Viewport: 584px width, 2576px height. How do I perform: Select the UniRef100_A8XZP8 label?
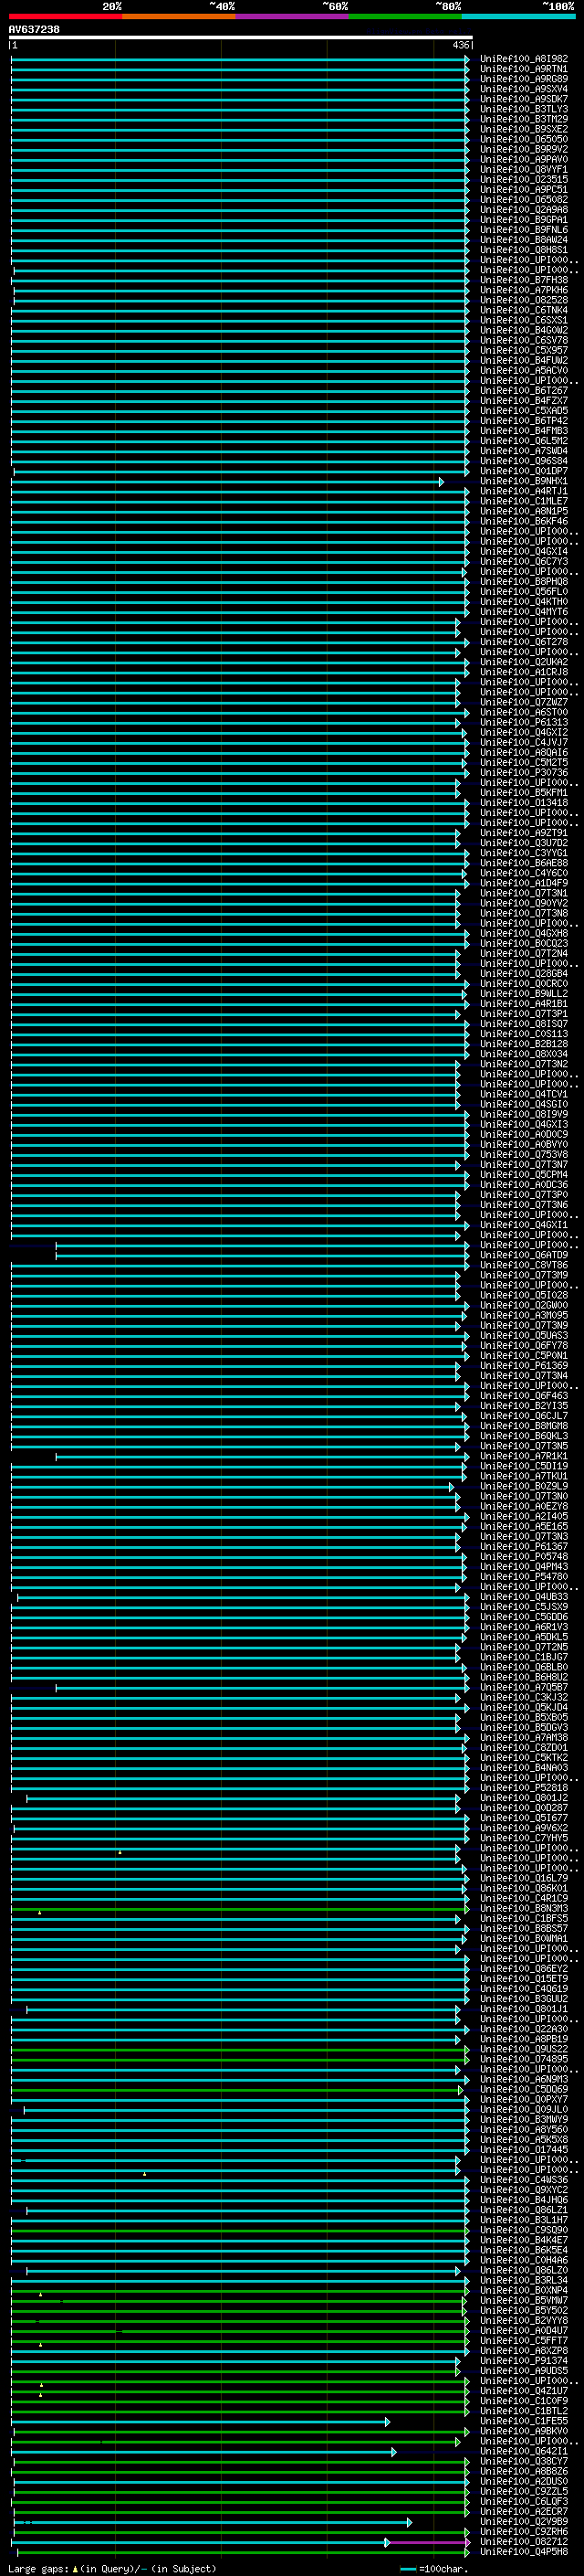(524, 2350)
